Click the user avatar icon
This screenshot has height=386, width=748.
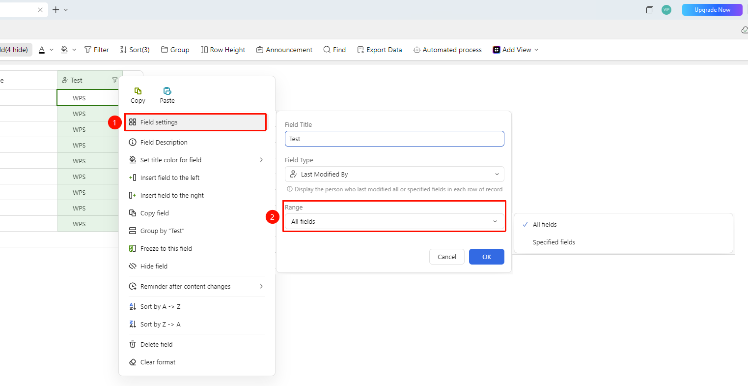tap(666, 10)
